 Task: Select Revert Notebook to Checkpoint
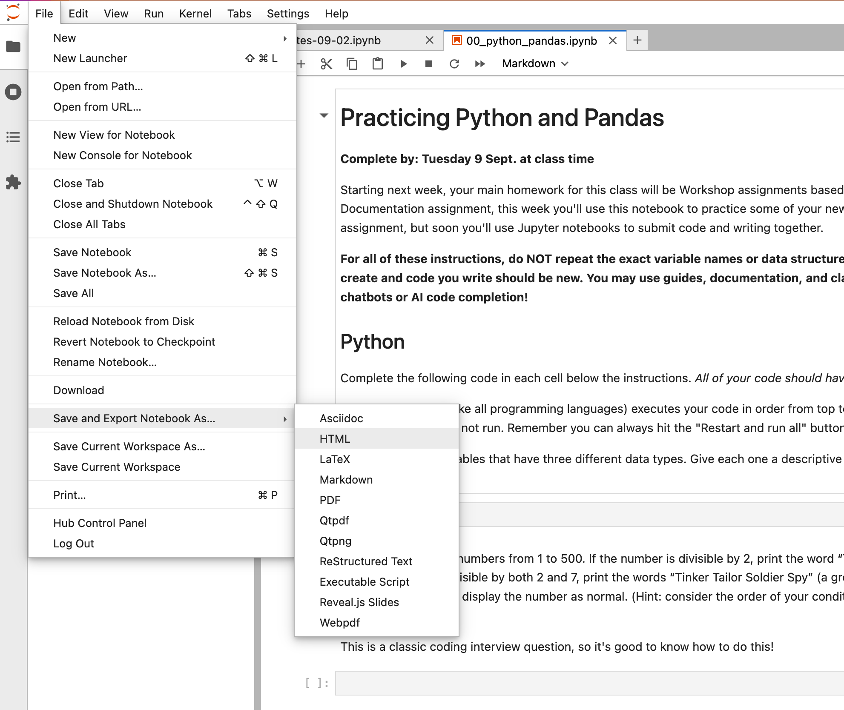(x=162, y=342)
